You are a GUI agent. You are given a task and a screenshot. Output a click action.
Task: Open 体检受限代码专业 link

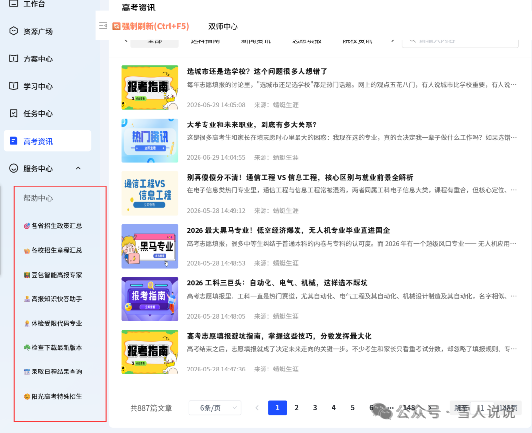click(x=57, y=324)
